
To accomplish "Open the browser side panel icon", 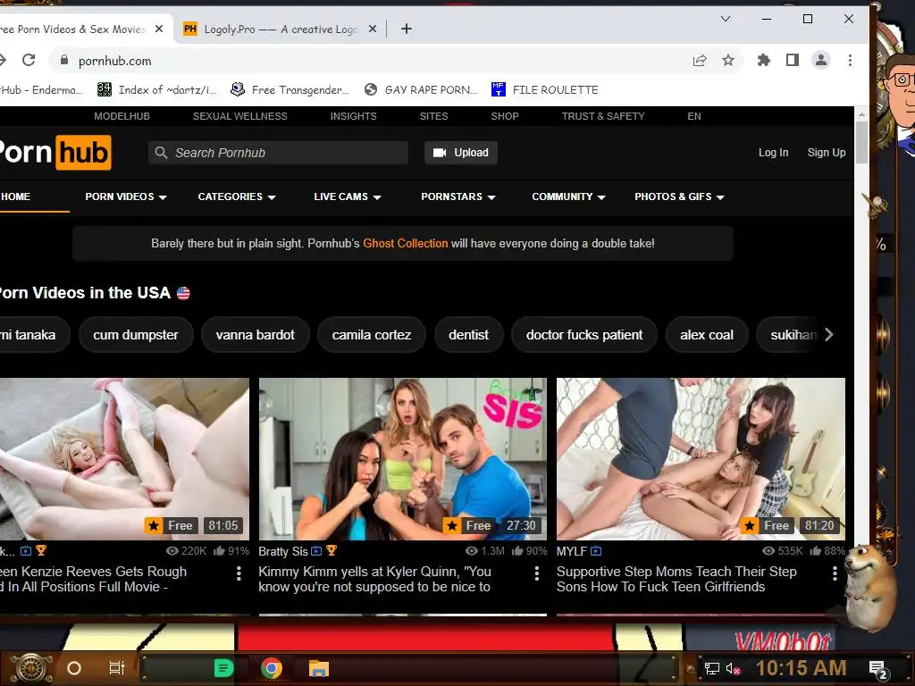I will (792, 60).
